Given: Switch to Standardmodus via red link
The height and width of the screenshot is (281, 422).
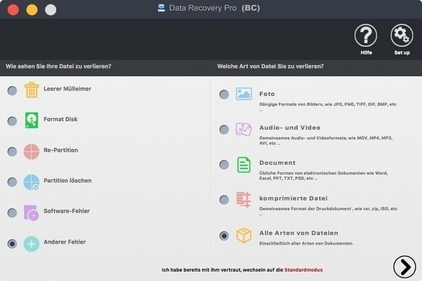Looking at the screenshot, I should [304, 270].
